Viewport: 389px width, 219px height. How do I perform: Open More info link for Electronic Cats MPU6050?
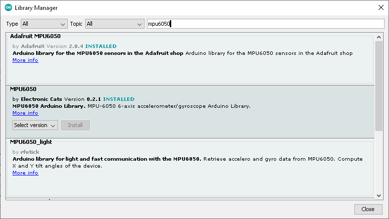pos(25,113)
